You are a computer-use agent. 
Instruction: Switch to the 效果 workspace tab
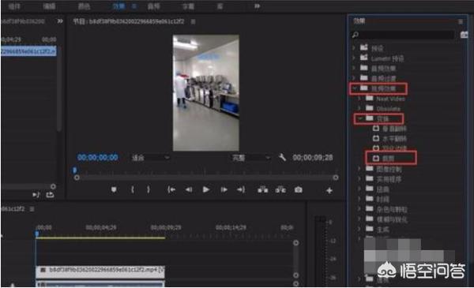(x=118, y=6)
